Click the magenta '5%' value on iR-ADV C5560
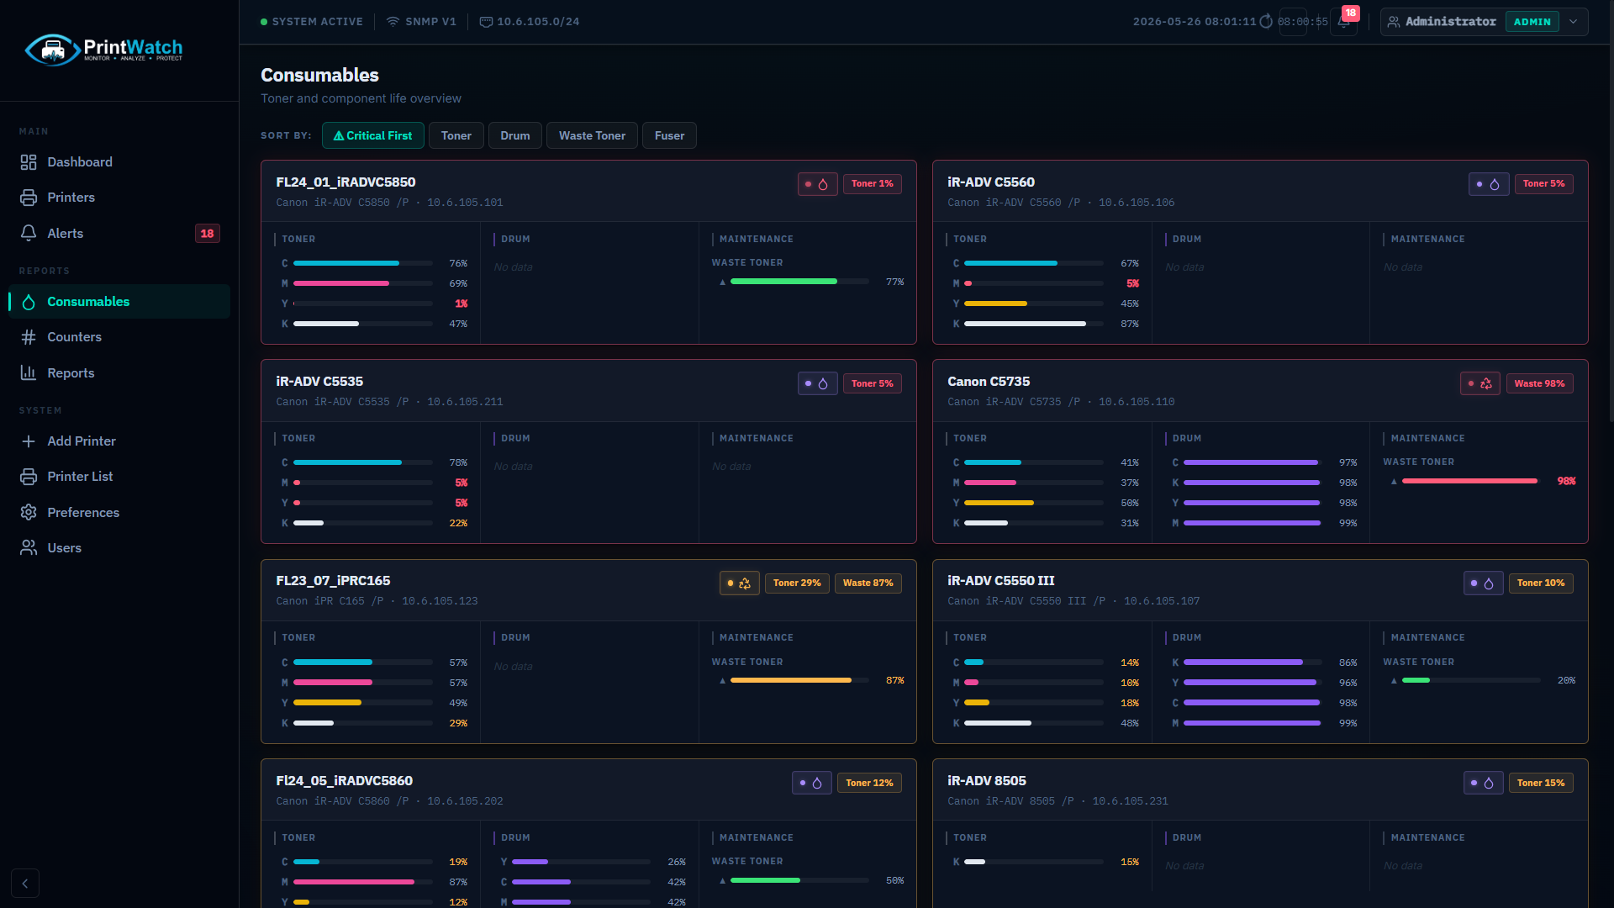 [x=1132, y=283]
